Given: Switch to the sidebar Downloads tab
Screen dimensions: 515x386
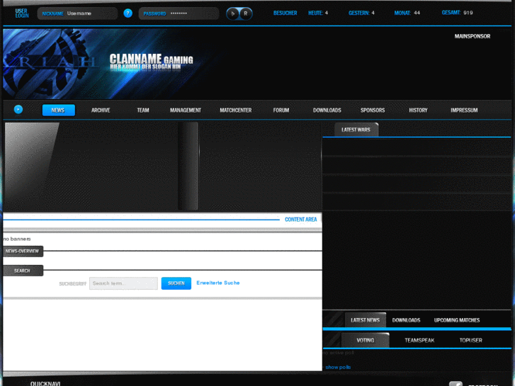Looking at the screenshot, I should tap(407, 320).
